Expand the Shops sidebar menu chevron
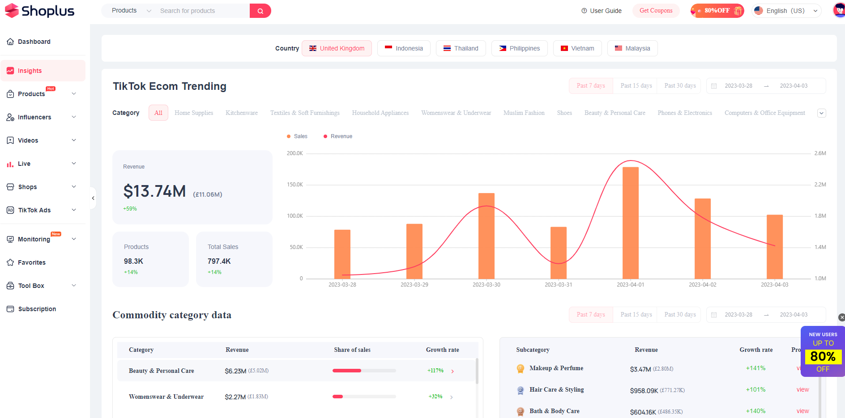 (74, 186)
